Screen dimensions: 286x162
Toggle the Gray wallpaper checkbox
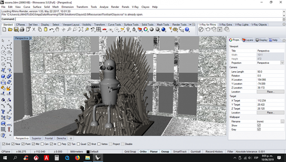tap(259, 130)
